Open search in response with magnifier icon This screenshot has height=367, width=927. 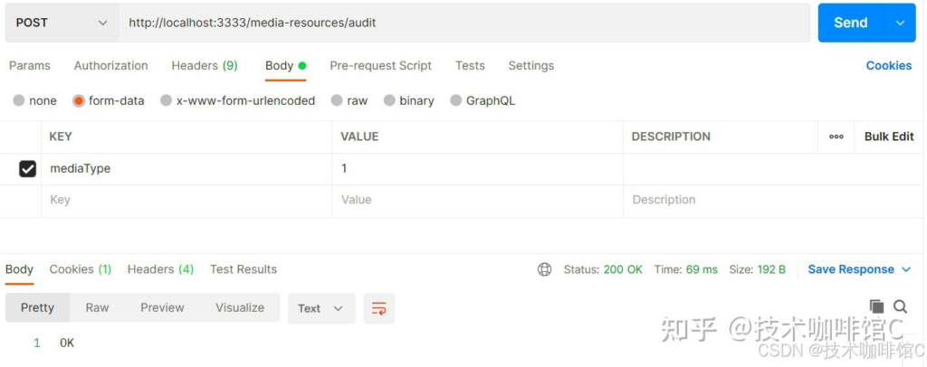900,306
